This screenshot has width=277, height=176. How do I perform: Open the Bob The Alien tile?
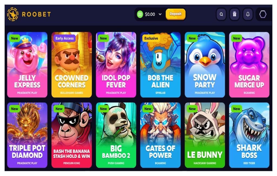pos(160,65)
